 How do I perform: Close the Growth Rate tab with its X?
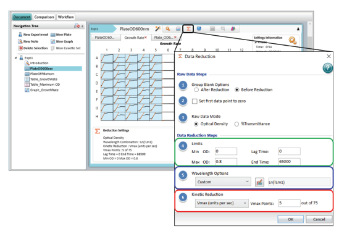point(146,38)
